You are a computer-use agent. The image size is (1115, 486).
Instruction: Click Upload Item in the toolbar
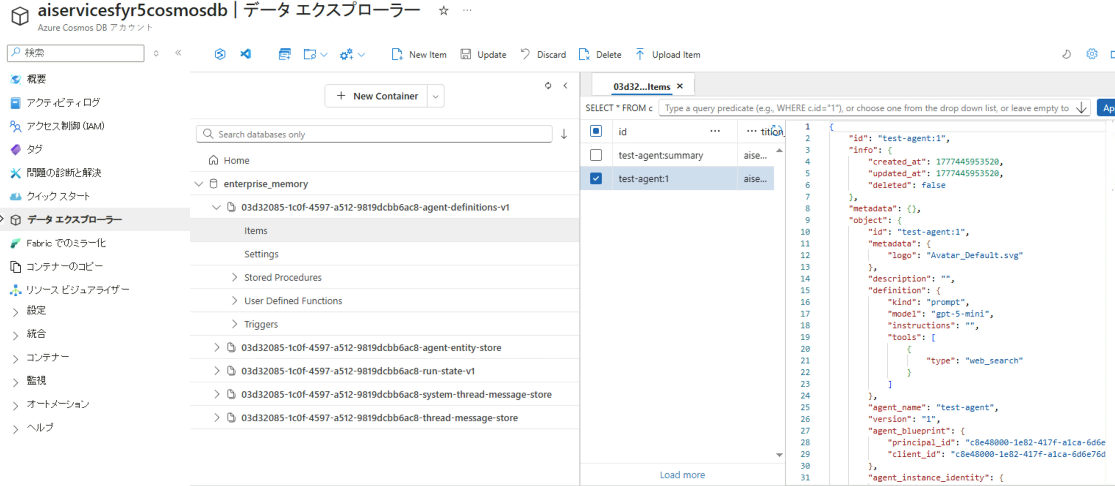[668, 55]
